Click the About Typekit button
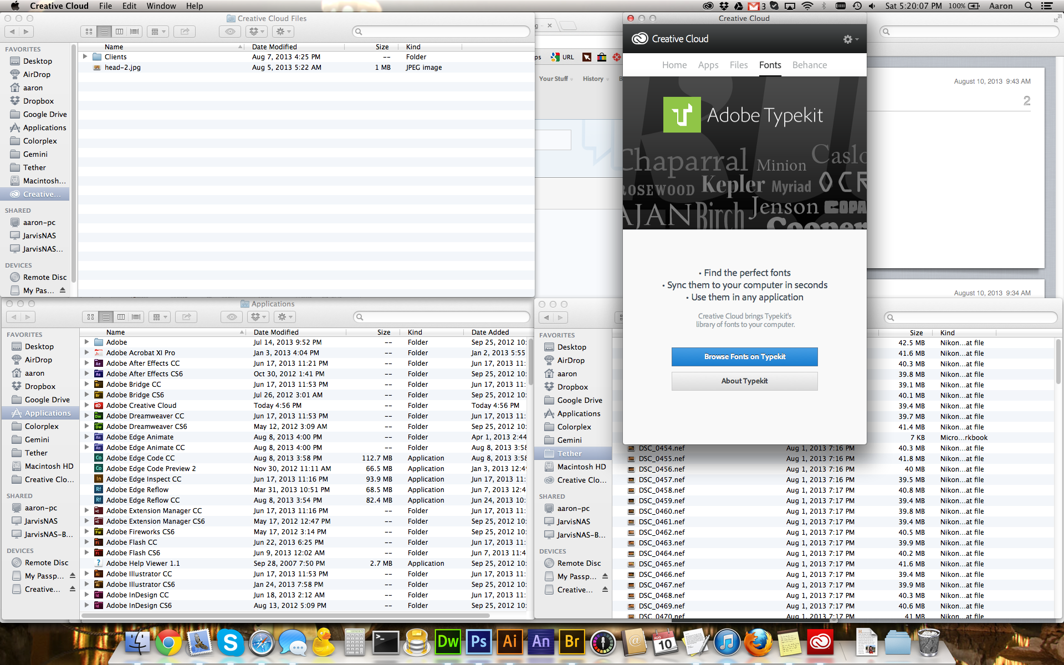The width and height of the screenshot is (1064, 665). pos(744,381)
